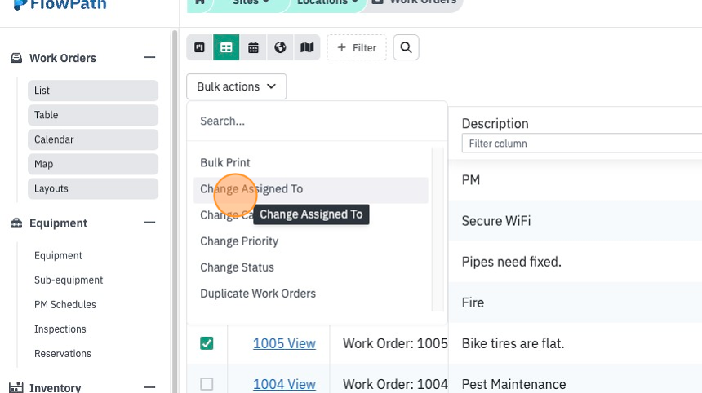Click the Description column header
702x393 pixels.
point(495,123)
